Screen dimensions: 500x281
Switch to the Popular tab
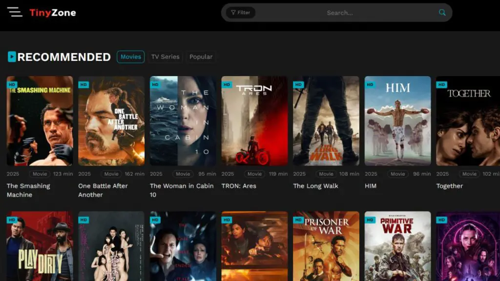(201, 57)
